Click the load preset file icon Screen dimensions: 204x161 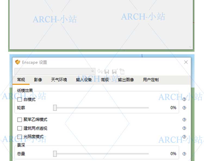pyautogui.click(x=122, y=72)
